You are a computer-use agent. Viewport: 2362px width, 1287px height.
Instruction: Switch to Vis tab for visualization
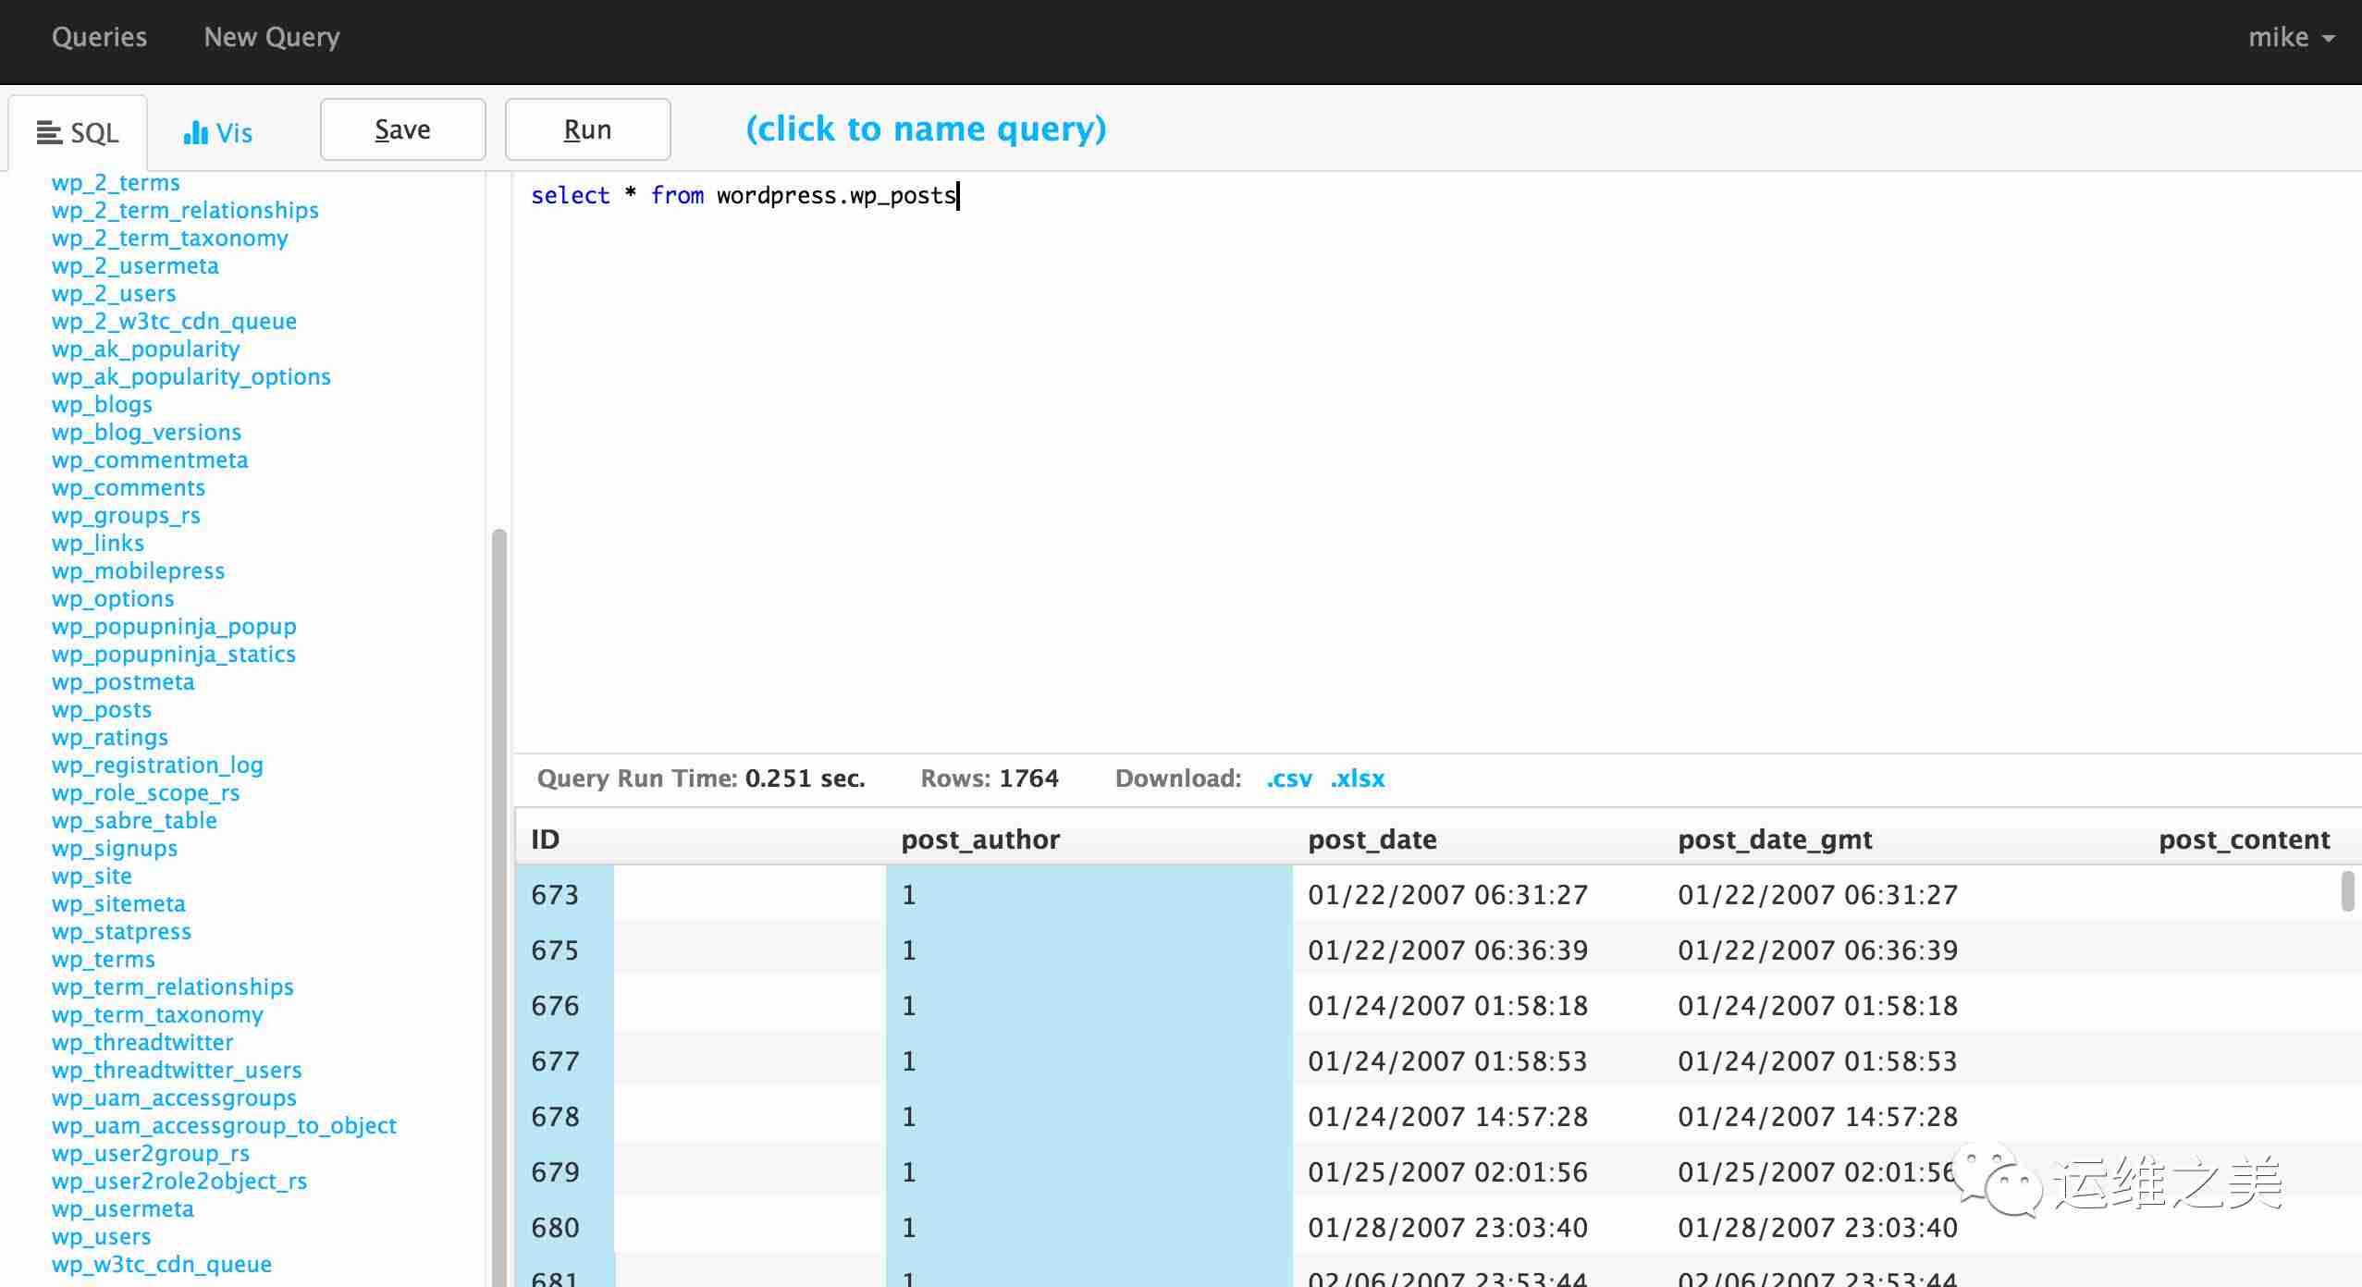pos(217,133)
